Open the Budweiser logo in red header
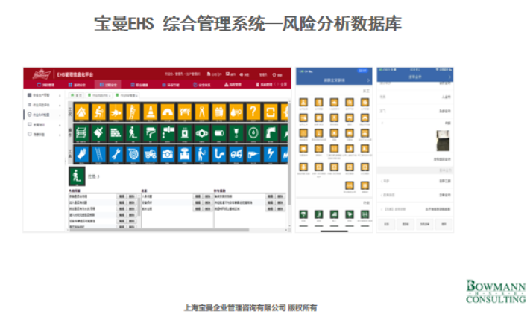The image size is (530, 314). (41, 74)
